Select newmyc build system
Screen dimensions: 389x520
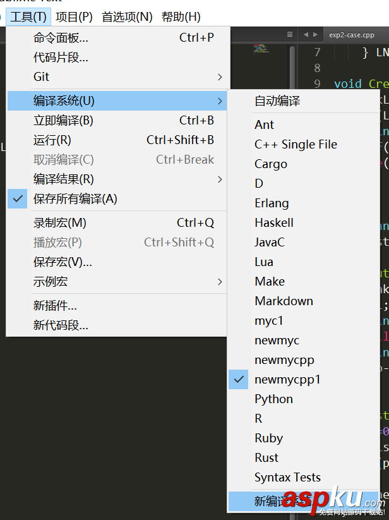pos(304,341)
